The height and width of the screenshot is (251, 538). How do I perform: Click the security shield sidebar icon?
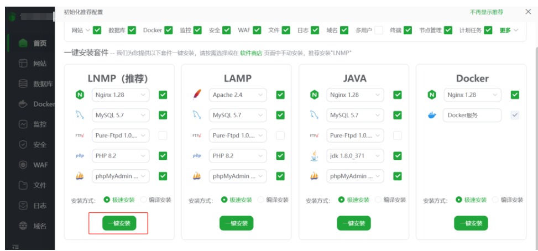tap(23, 145)
